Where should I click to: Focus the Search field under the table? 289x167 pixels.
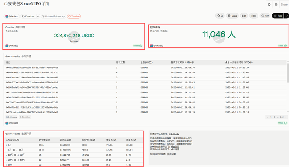[25, 117]
